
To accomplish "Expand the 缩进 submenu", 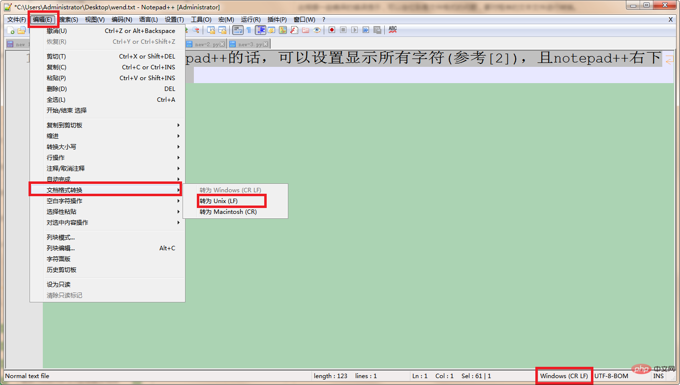I will click(107, 136).
